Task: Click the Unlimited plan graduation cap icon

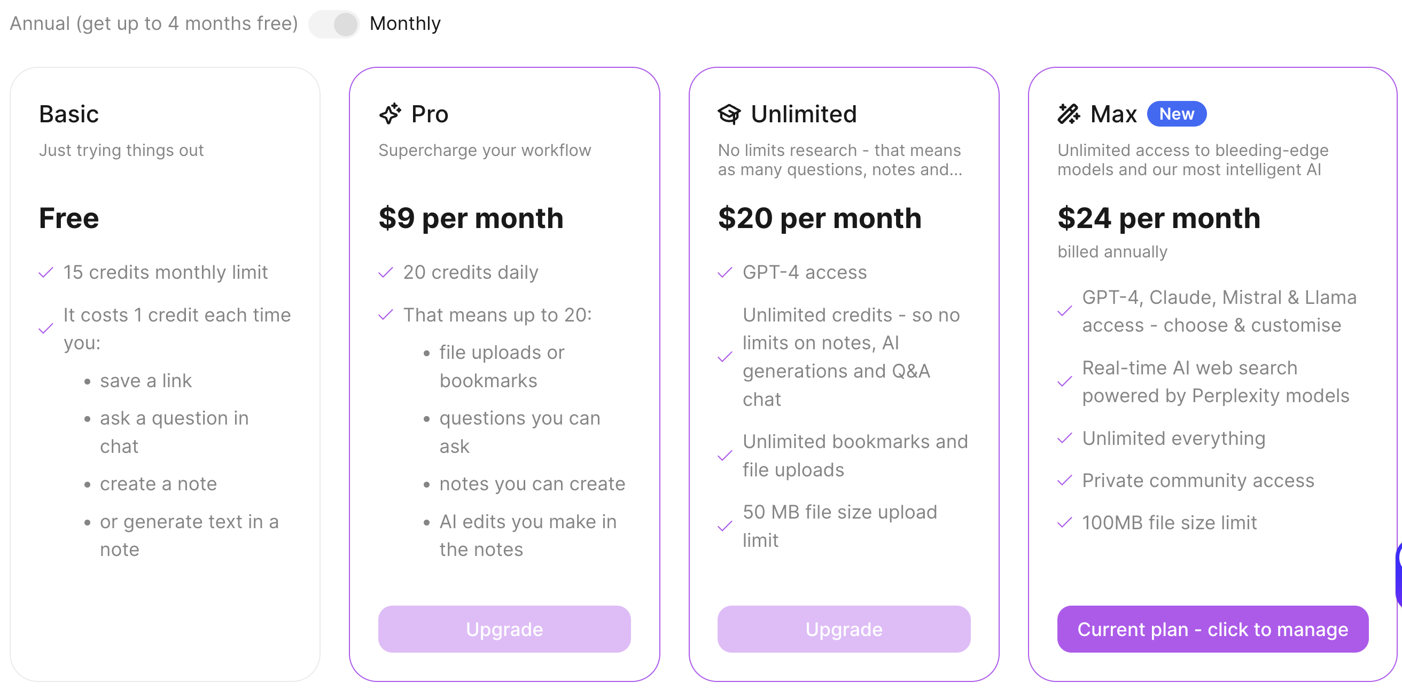Action: click(x=729, y=114)
